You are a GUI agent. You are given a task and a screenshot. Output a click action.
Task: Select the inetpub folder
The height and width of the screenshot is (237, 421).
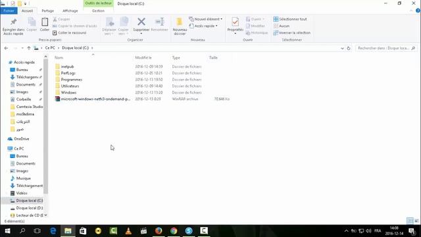(67, 66)
